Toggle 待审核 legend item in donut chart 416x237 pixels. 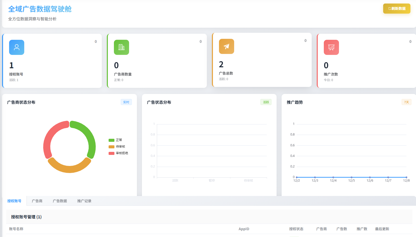click(117, 147)
